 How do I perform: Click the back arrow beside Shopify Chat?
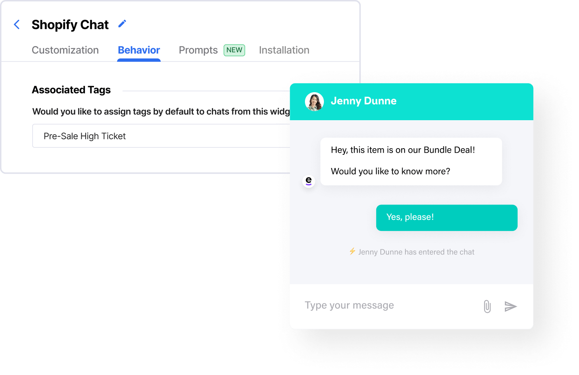point(17,25)
